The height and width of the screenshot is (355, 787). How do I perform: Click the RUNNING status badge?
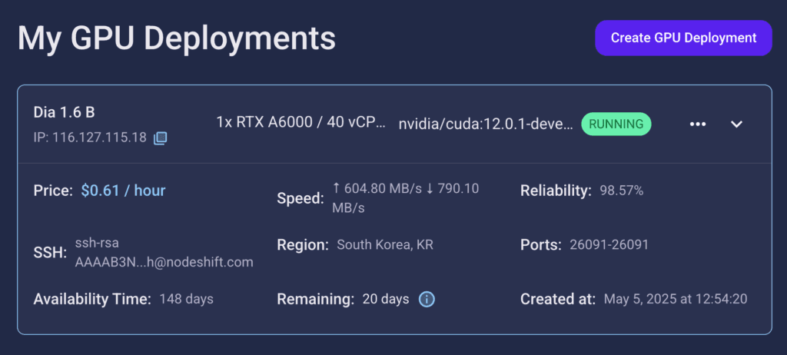[x=616, y=124]
